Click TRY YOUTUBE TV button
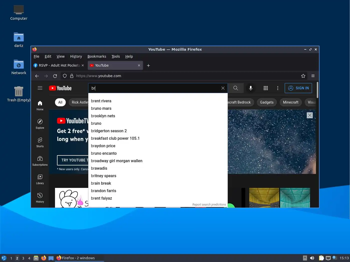 pyautogui.click(x=73, y=160)
